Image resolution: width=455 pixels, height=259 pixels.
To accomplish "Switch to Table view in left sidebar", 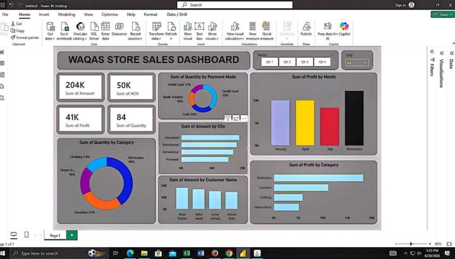I will [3, 63].
